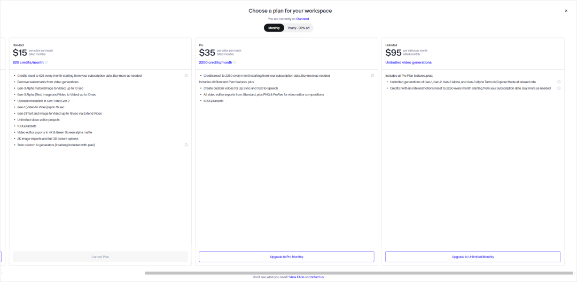Click the $35 Pro price
The image size is (577, 282).
(207, 52)
